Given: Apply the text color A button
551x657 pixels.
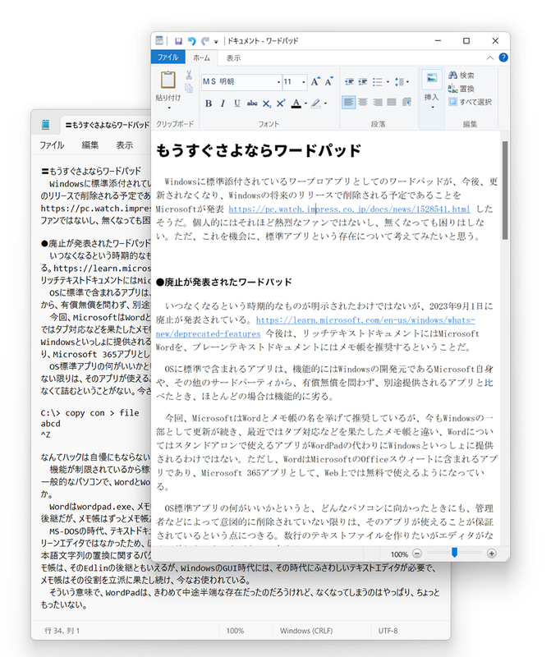Looking at the screenshot, I should (296, 103).
